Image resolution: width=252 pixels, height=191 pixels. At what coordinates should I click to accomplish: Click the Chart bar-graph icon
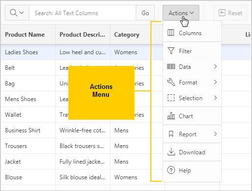[x=171, y=116]
